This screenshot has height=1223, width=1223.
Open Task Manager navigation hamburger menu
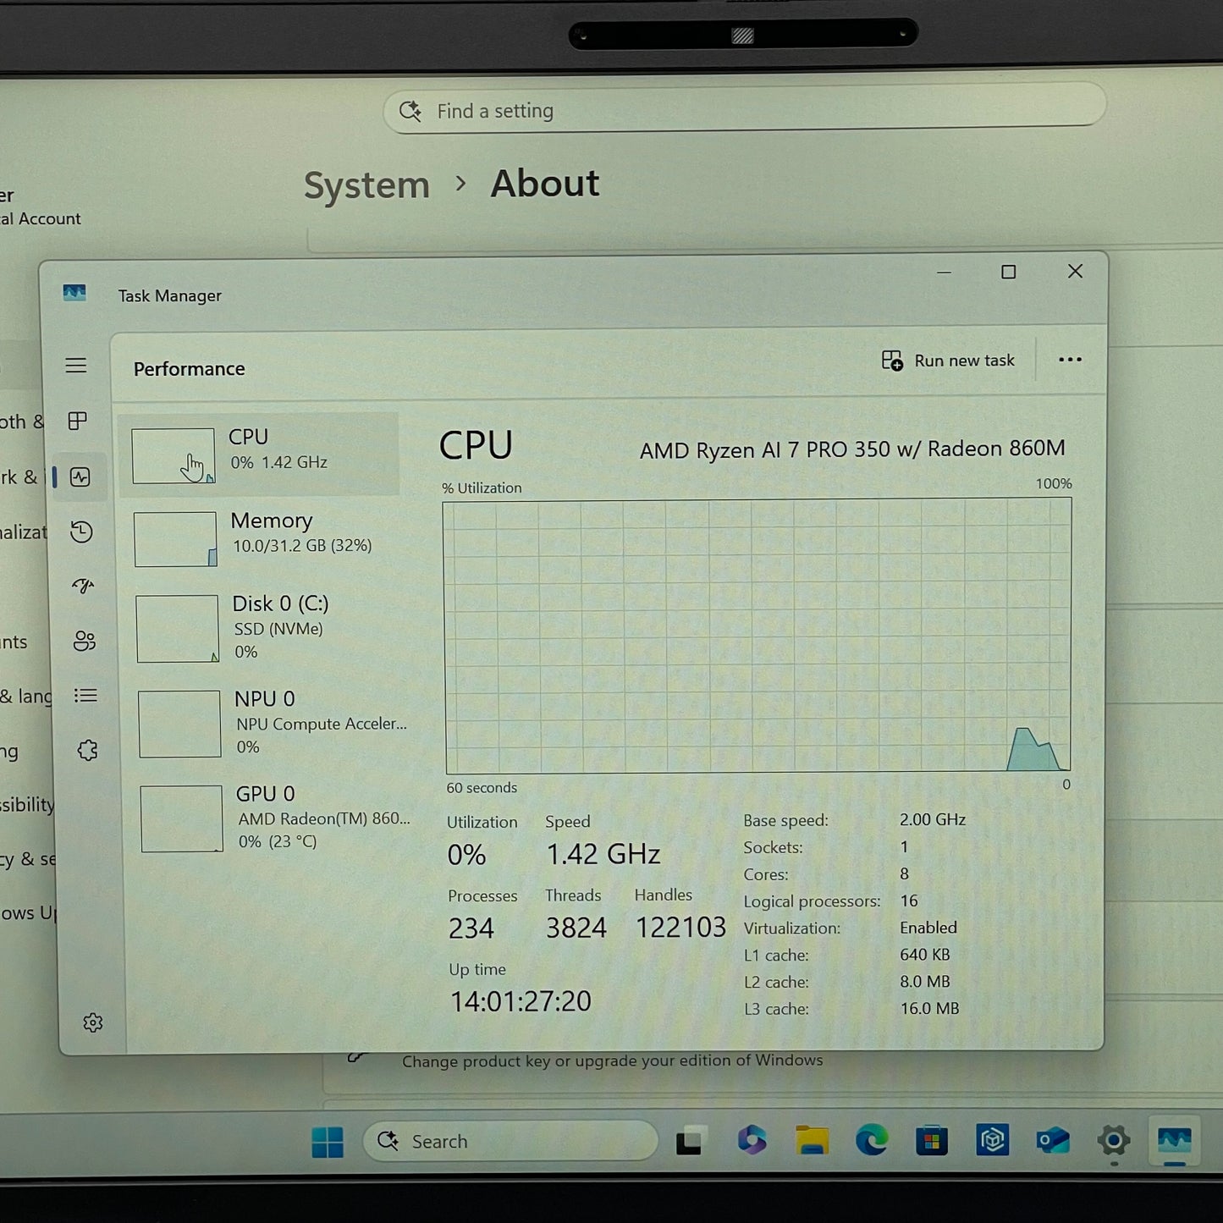pyautogui.click(x=76, y=366)
